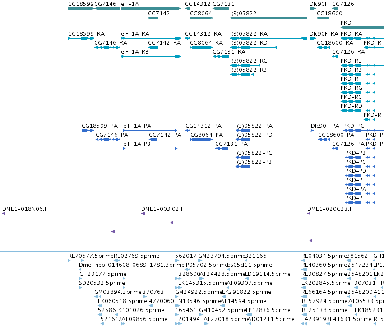Click the CG18599 gene label
This screenshot has height=326, width=384.
pos(81,4)
